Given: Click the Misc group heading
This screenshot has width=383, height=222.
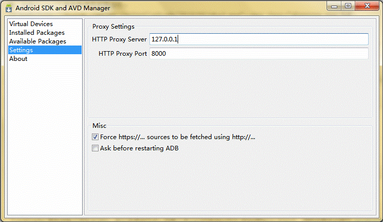Looking at the screenshot, I should 100,126.
